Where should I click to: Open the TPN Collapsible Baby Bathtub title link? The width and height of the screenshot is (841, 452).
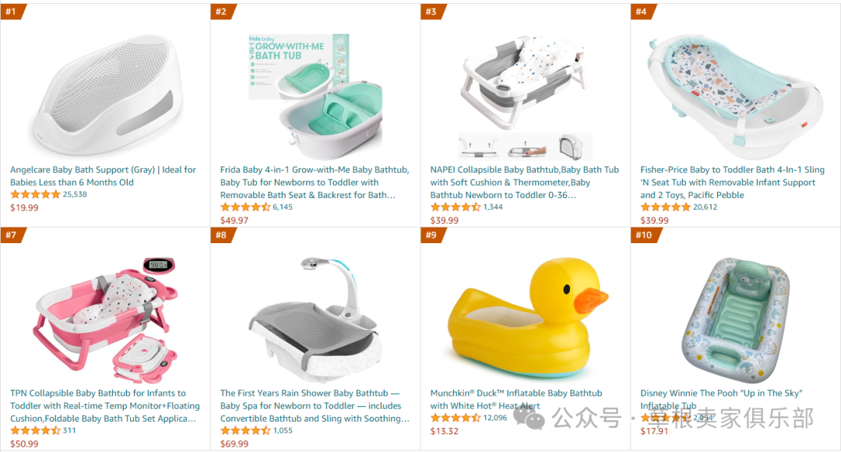(104, 405)
